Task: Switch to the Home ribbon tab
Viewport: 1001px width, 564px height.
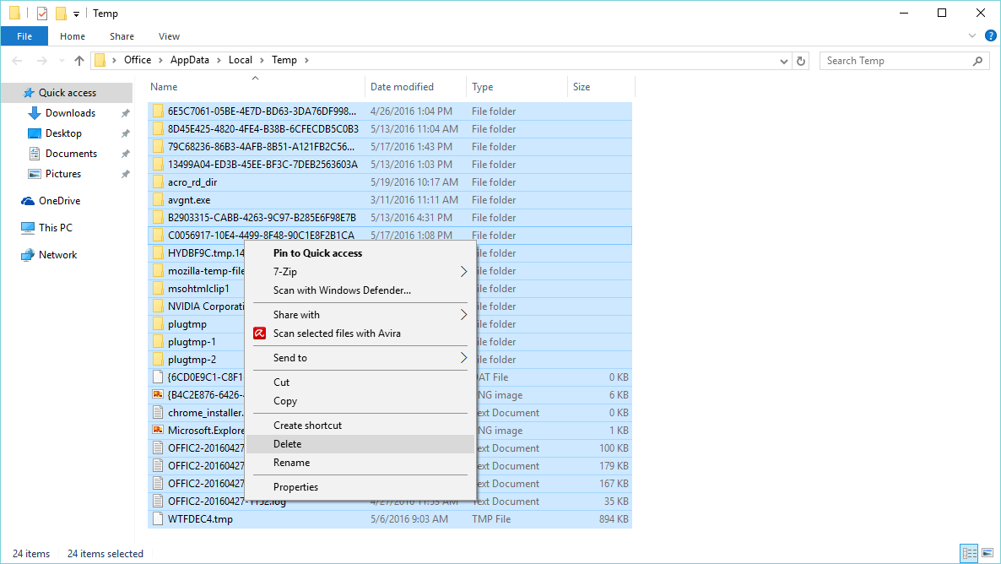Action: click(x=72, y=36)
